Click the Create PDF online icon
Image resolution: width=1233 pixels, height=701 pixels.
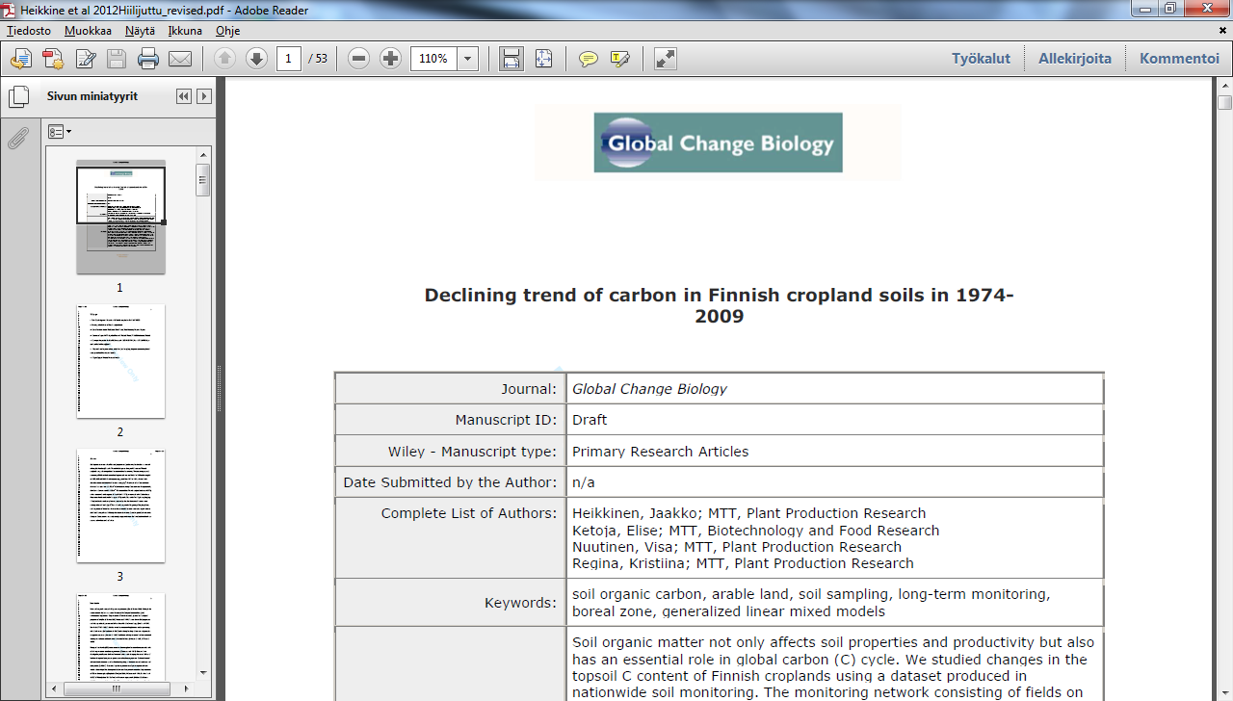pyautogui.click(x=21, y=59)
